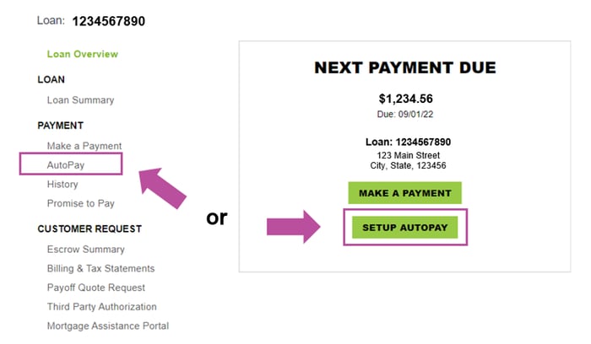Click the CUSTOMER REQUEST section header
The image size is (591, 344).
[x=89, y=228]
